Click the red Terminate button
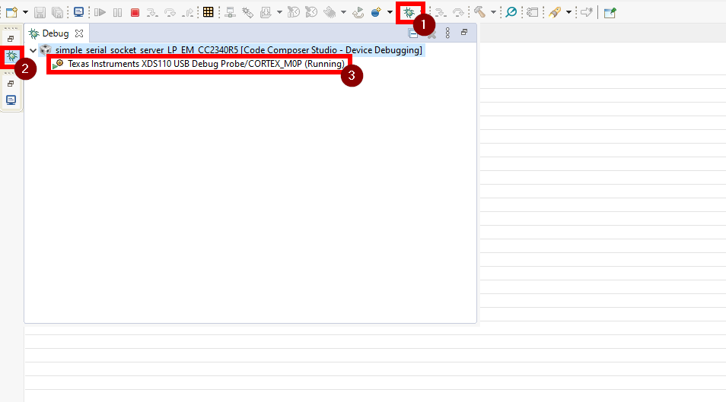Screen dimensions: 726x402 point(135,12)
